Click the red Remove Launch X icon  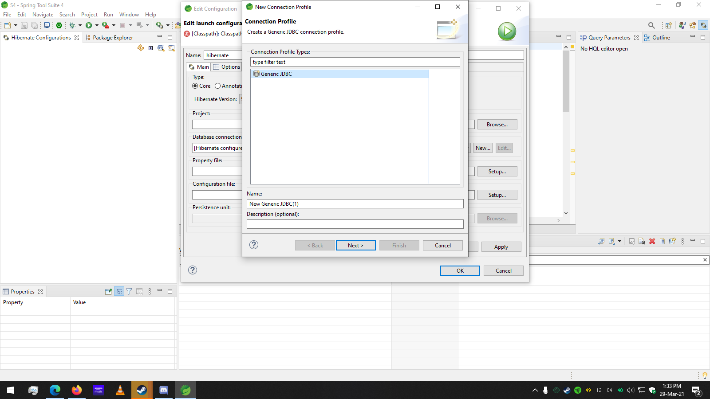652,241
